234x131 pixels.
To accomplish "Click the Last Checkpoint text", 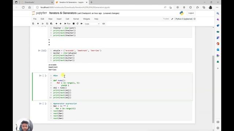I will click(89, 13).
